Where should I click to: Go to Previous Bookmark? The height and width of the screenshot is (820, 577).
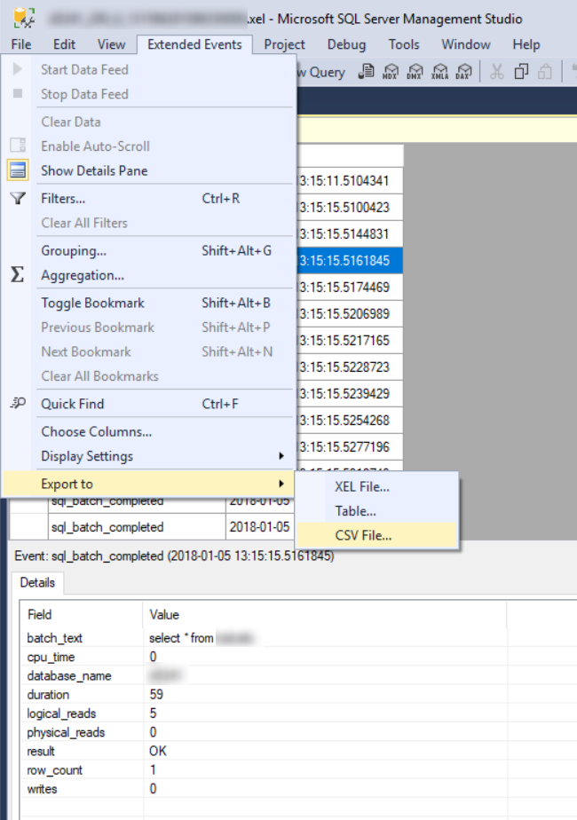point(149,327)
